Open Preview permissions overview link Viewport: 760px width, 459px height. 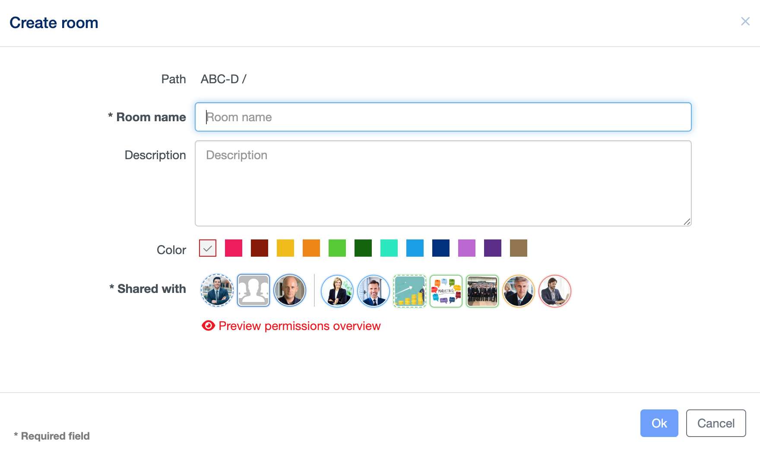click(x=299, y=326)
